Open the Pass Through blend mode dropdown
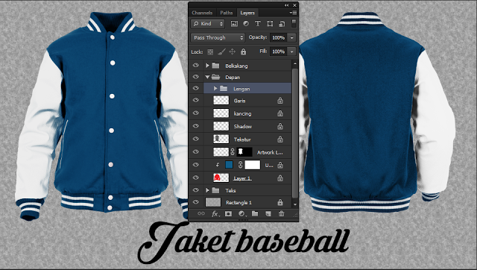Viewport: 477px width, 270px height. (218, 38)
